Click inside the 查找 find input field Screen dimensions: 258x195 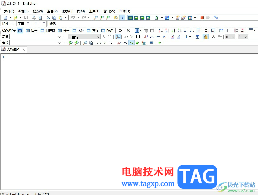click(x=34, y=43)
